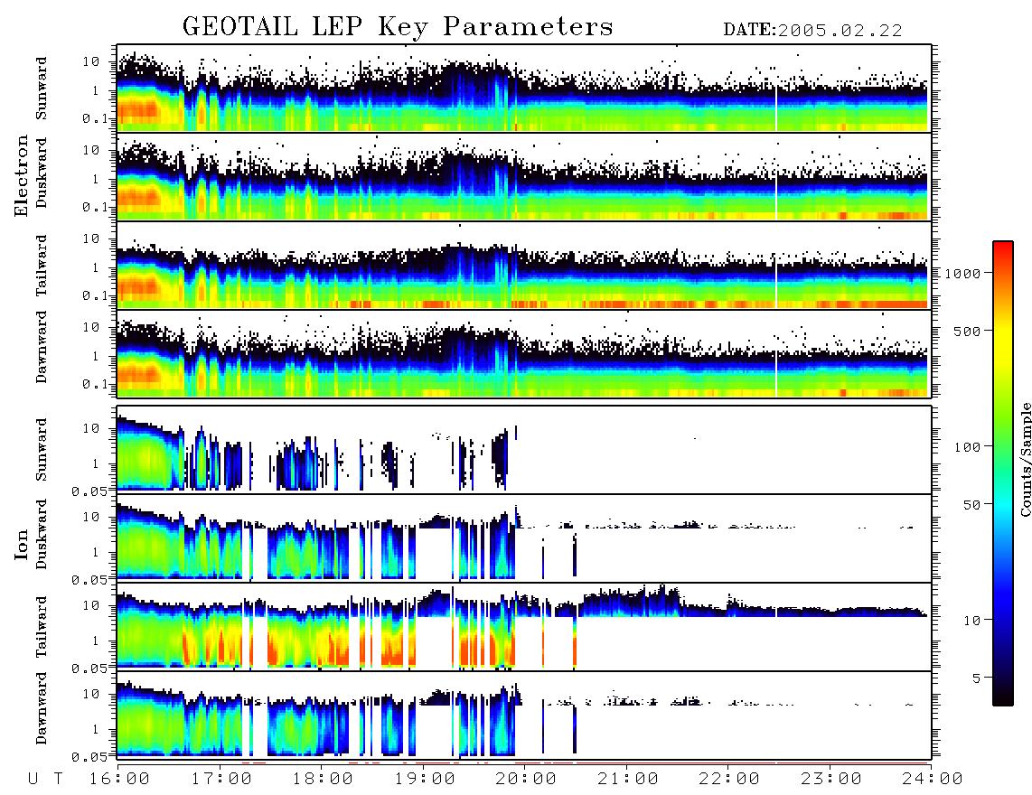Select the Ion Duskward axis label

[x=42, y=534]
